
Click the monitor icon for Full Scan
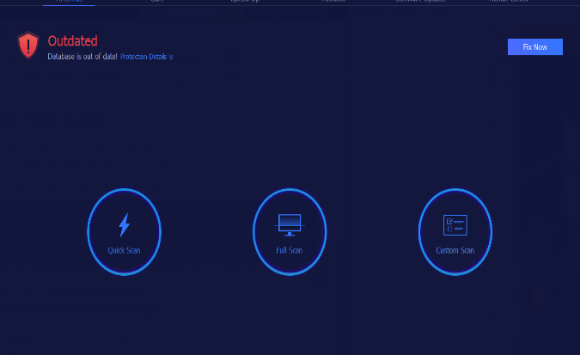pos(289,224)
